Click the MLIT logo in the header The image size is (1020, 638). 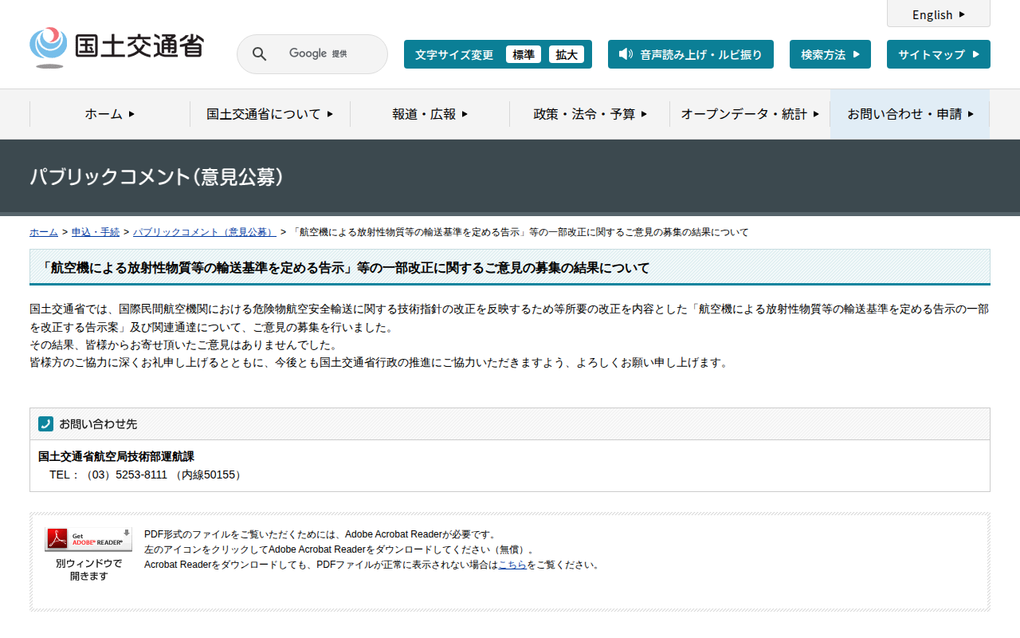[116, 48]
